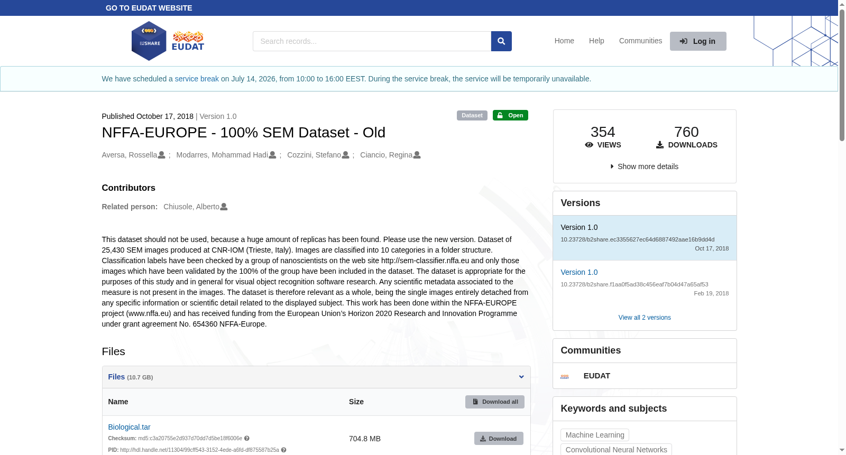Click the Open access badge

pyautogui.click(x=510, y=115)
